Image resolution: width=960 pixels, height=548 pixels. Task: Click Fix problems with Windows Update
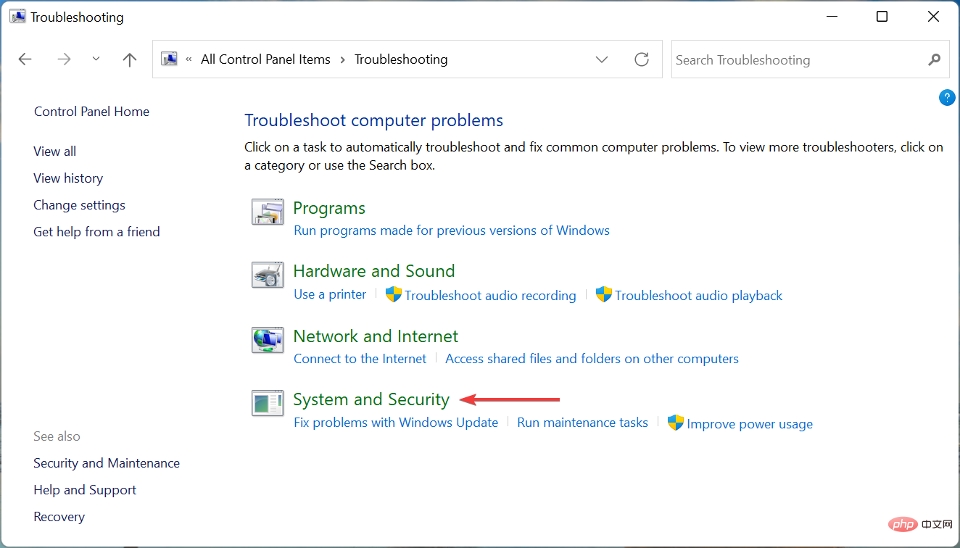click(396, 423)
